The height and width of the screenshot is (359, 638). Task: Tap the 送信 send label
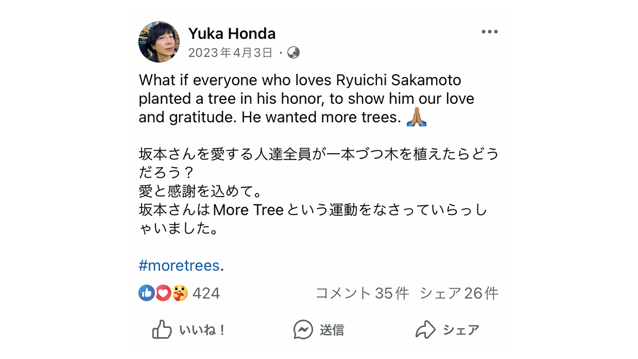pyautogui.click(x=332, y=330)
